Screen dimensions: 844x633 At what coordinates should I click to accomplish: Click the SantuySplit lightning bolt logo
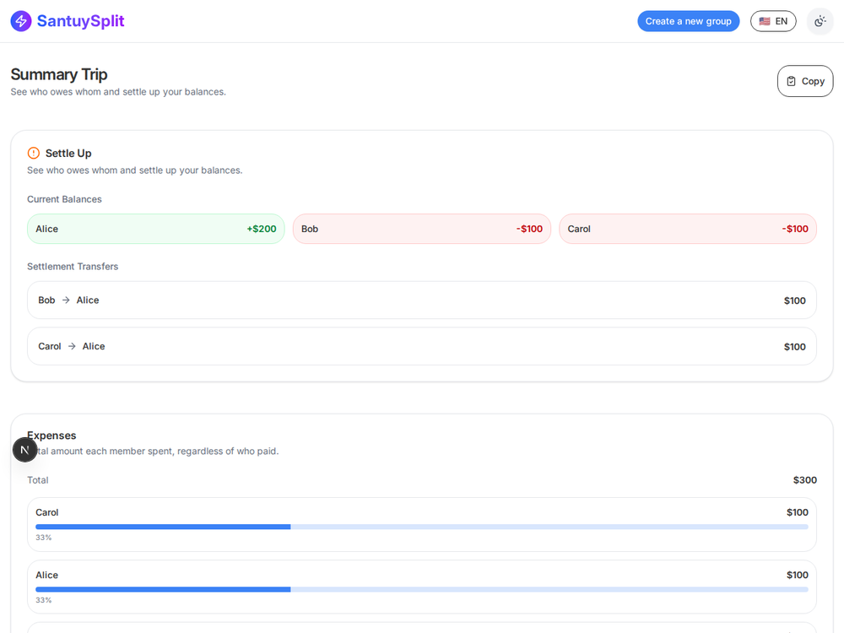[21, 21]
